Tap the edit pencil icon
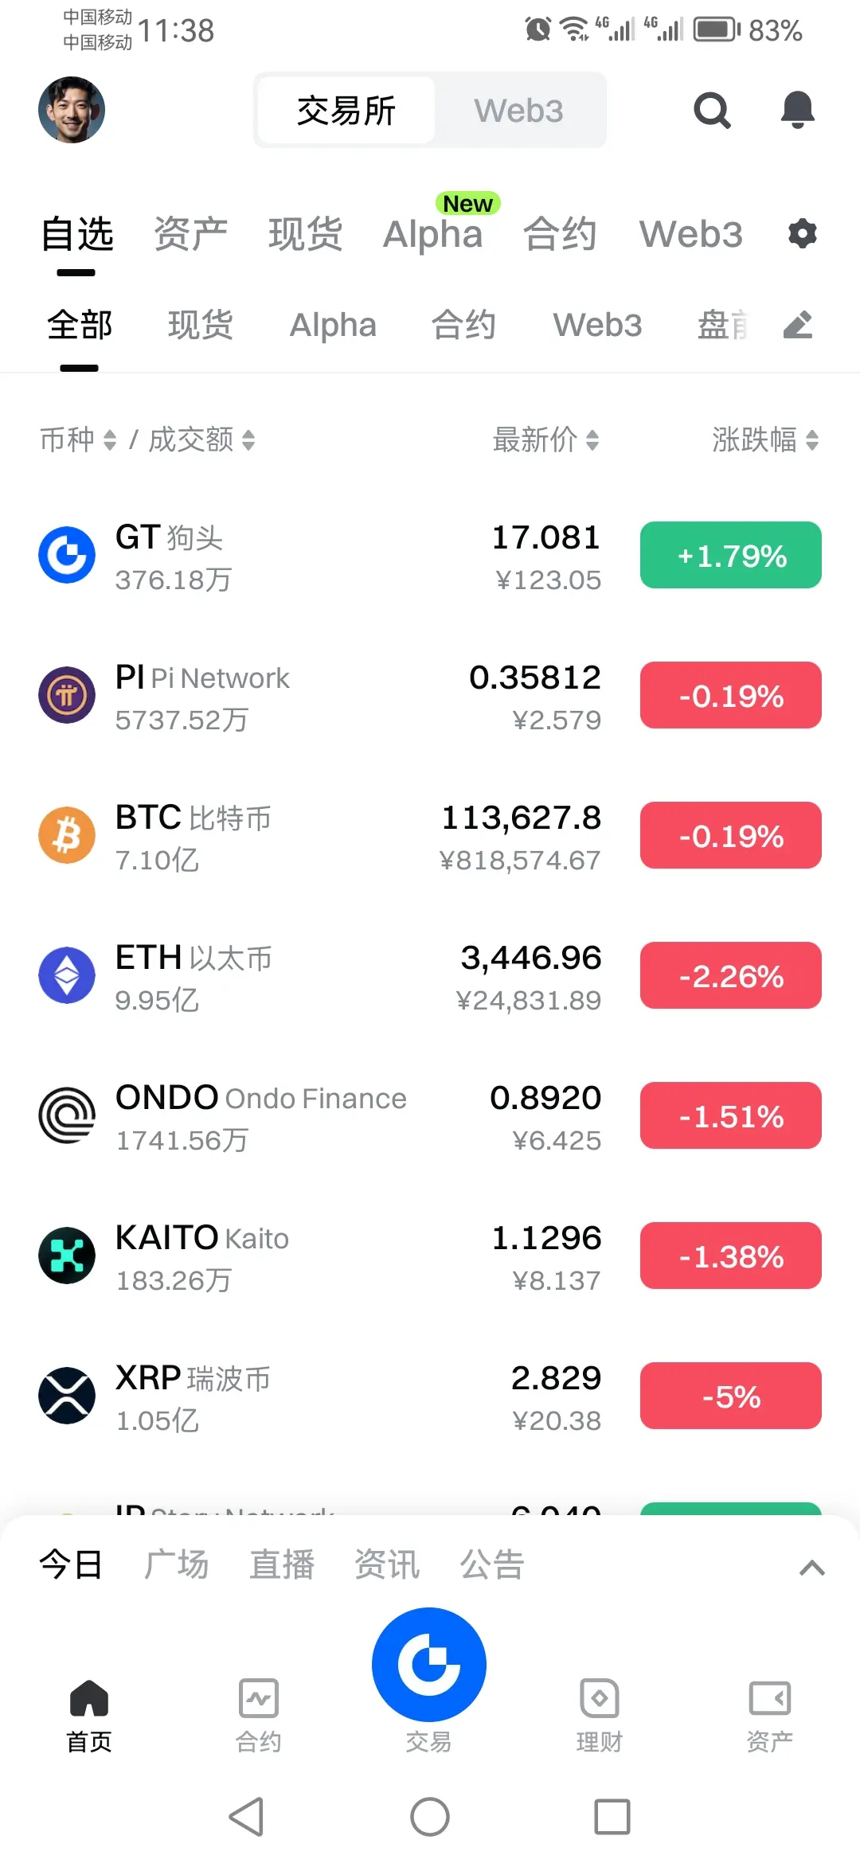 pos(798,325)
